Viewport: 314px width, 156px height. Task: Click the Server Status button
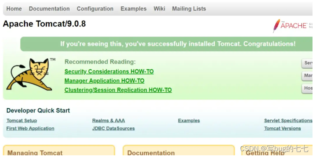(307, 63)
